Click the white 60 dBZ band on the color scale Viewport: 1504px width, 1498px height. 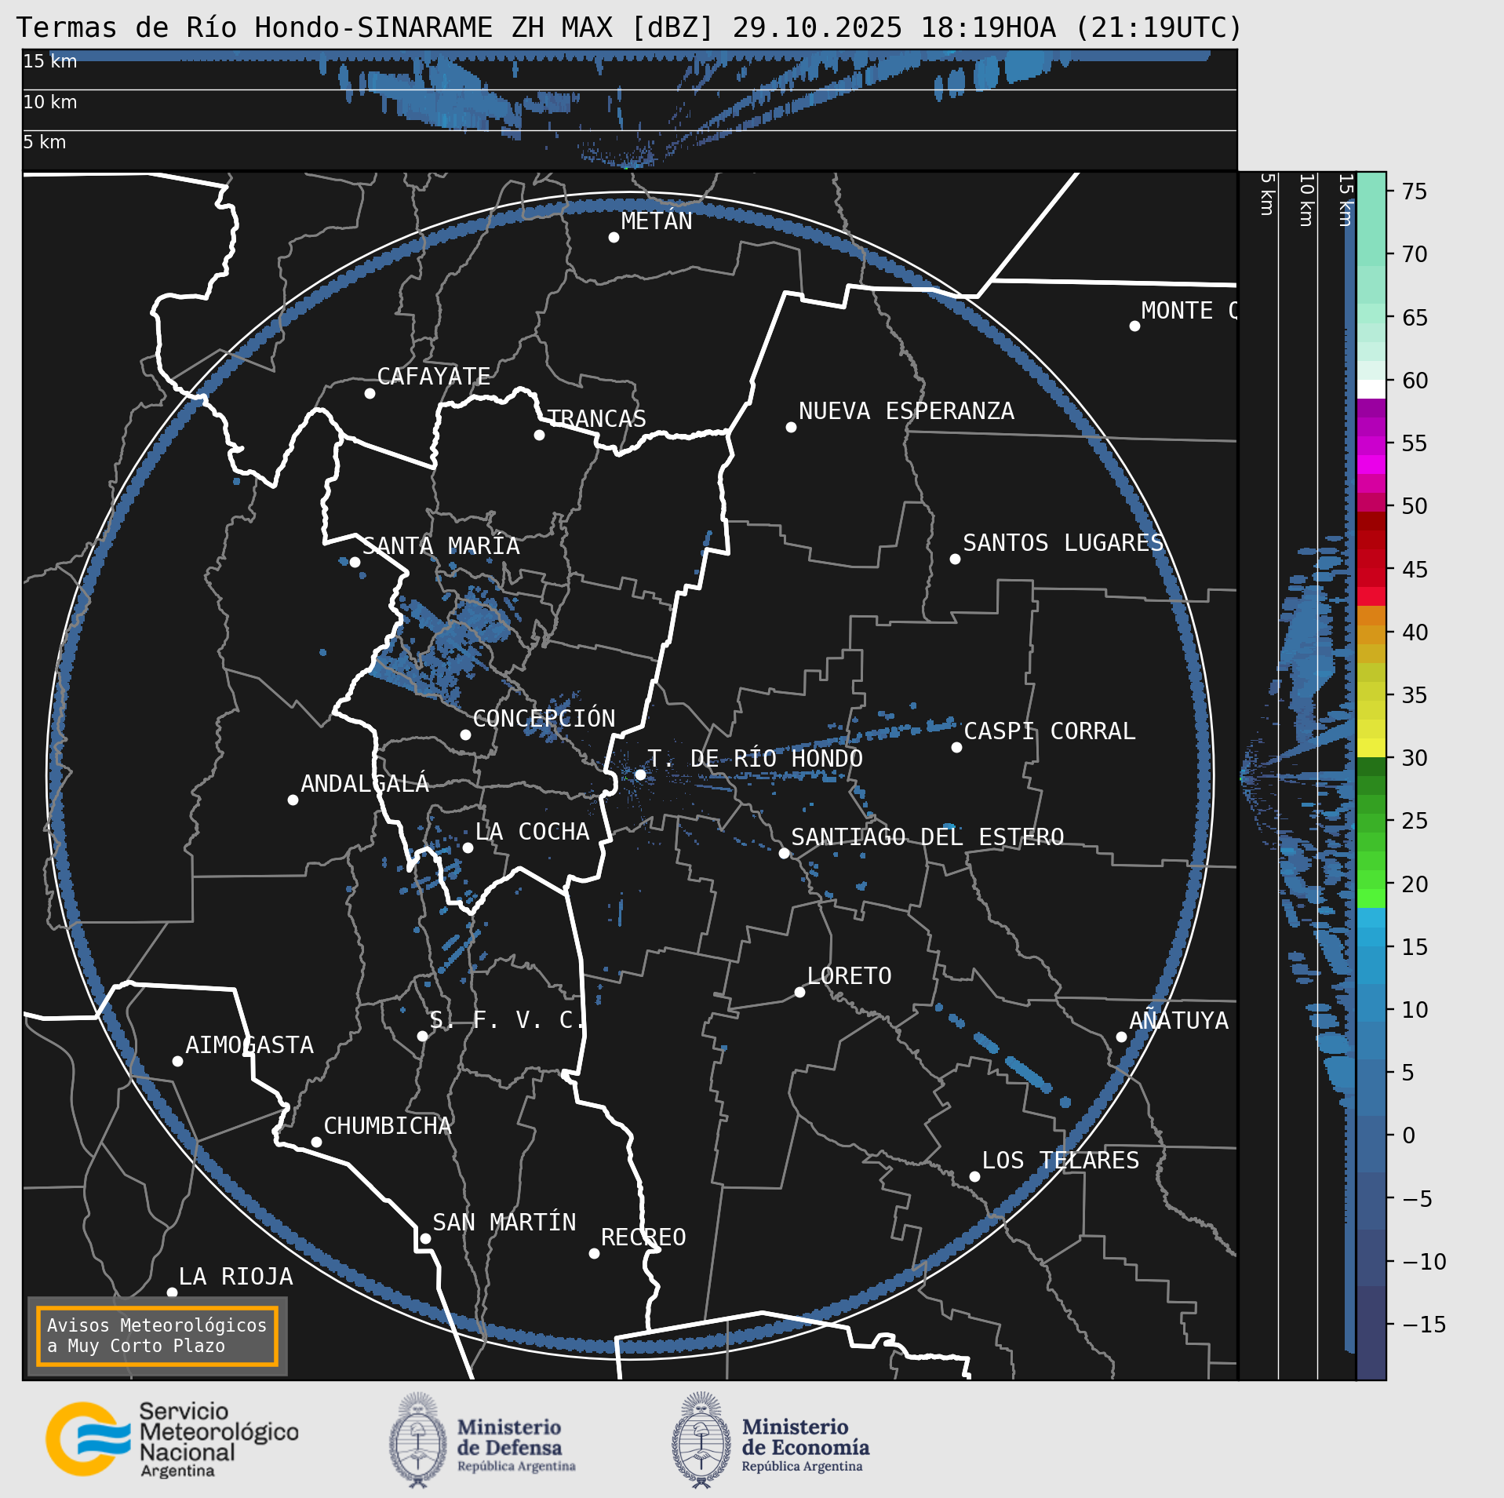click(1371, 389)
